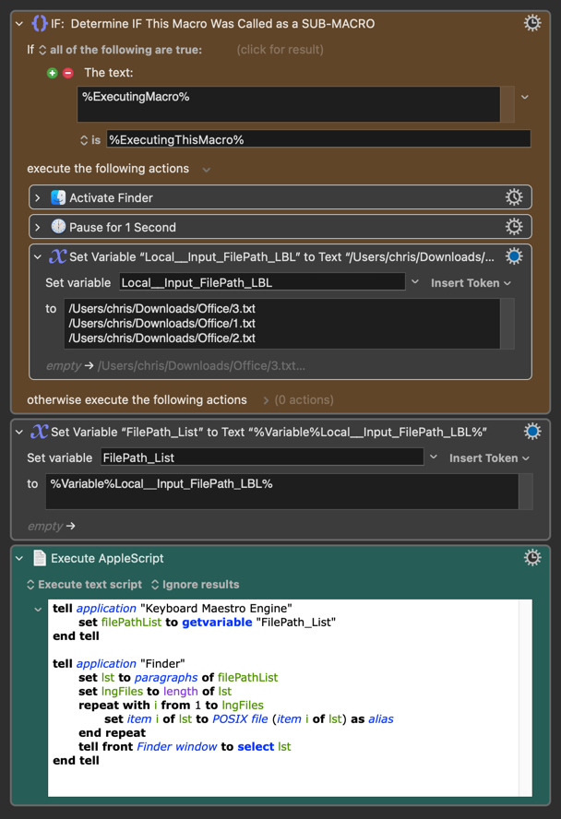The width and height of the screenshot is (561, 819).
Task: Expand the Activate Finder action
Action: (38, 198)
